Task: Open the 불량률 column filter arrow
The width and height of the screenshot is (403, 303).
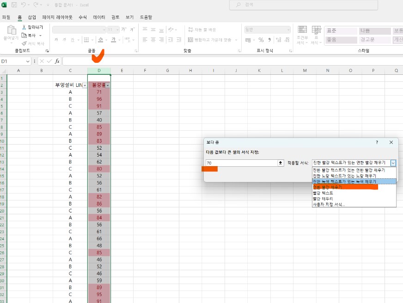Action: [x=108, y=85]
